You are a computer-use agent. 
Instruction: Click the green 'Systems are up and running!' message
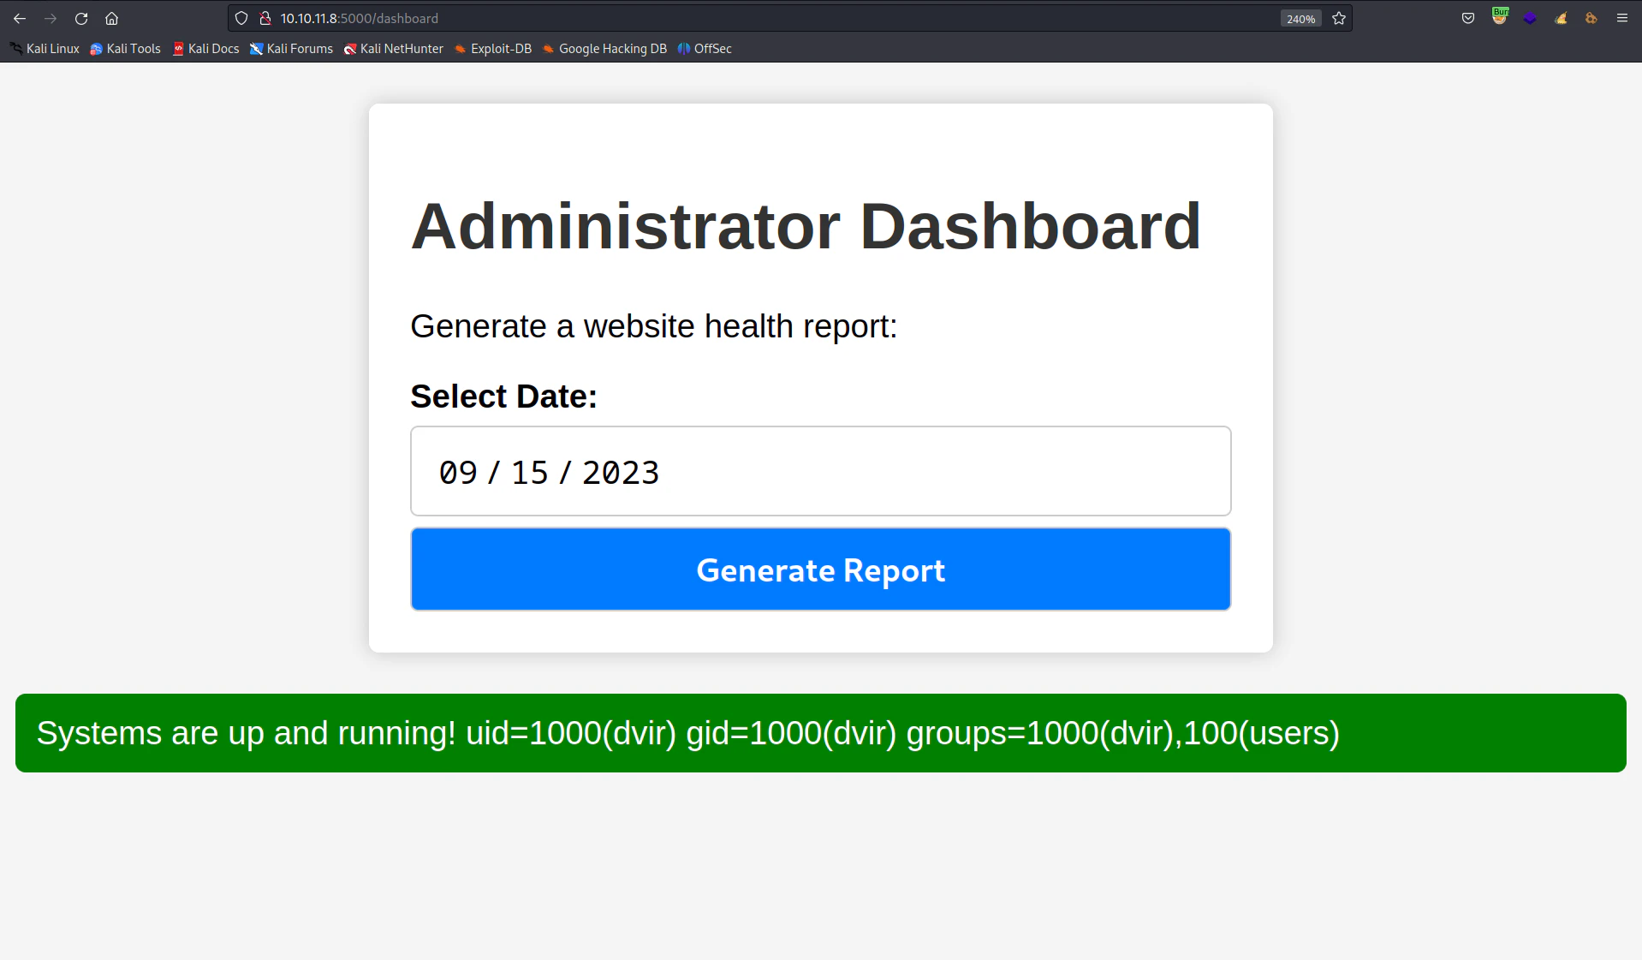tap(821, 733)
